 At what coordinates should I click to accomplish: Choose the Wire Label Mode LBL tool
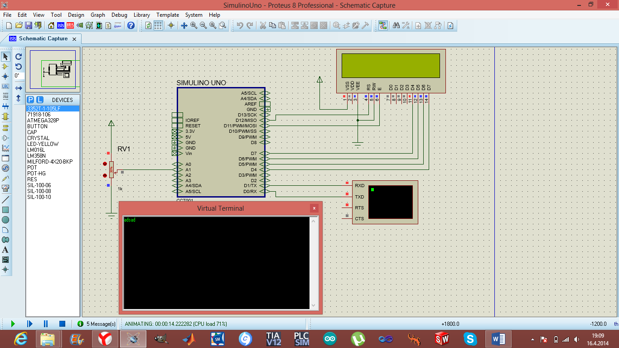(x=5, y=86)
